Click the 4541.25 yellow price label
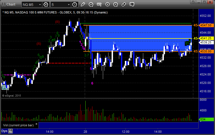 coord(206,38)
